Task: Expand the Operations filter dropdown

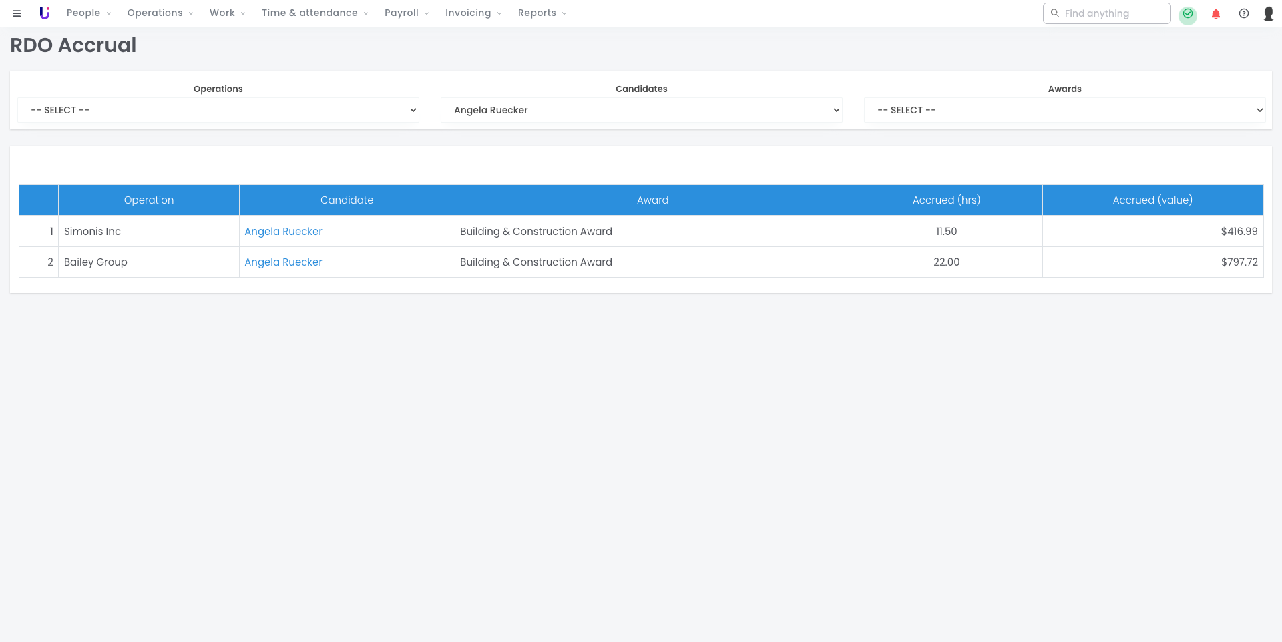Action: click(x=218, y=110)
